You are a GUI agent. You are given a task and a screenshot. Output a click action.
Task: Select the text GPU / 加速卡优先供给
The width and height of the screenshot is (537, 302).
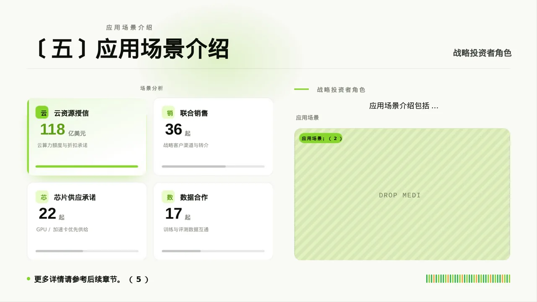coord(62,229)
